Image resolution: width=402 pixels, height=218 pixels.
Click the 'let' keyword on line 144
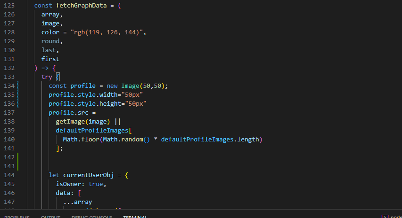[54, 175]
